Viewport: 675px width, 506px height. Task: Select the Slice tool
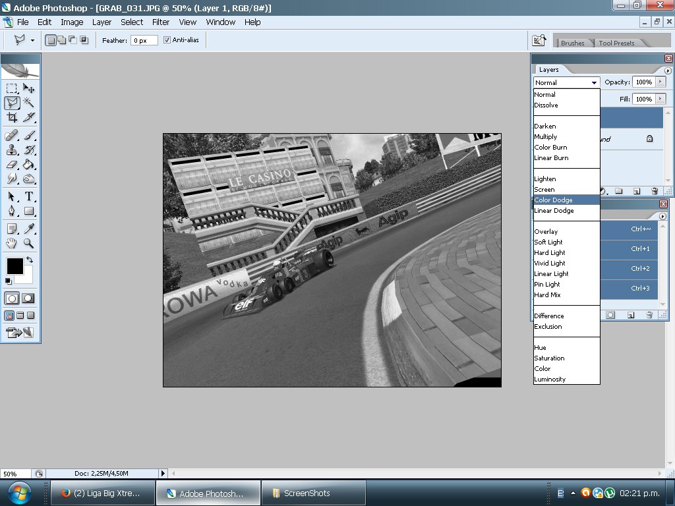[29, 117]
